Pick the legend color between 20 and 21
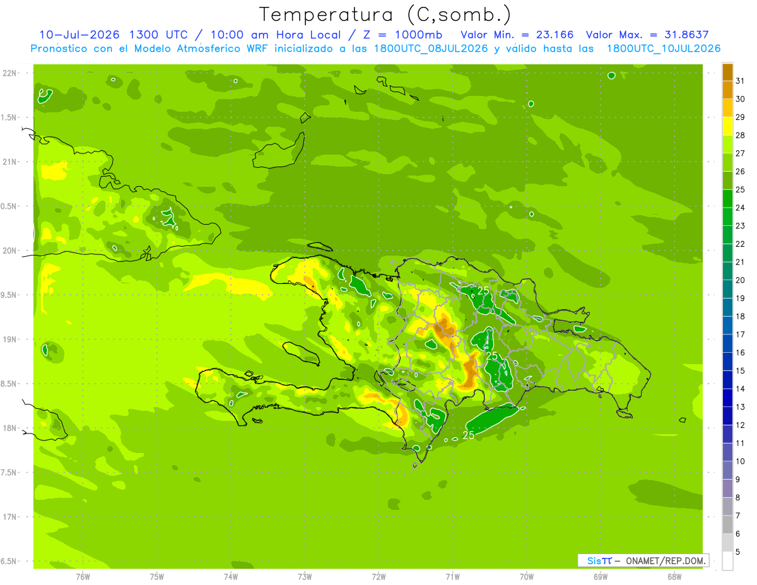The width and height of the screenshot is (757, 585). coord(727,271)
